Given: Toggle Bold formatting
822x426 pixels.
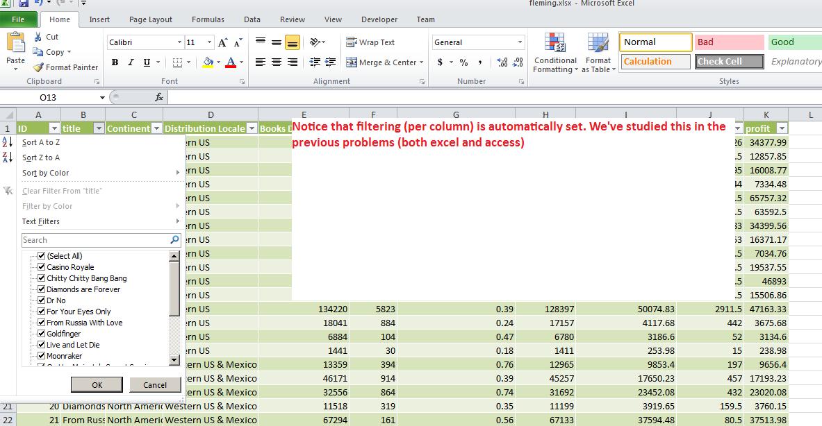Looking at the screenshot, I should point(115,62).
